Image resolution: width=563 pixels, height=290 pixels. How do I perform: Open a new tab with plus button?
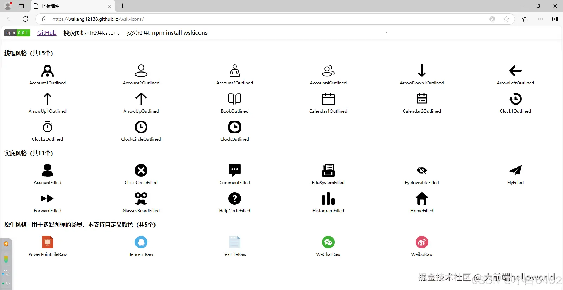click(122, 6)
